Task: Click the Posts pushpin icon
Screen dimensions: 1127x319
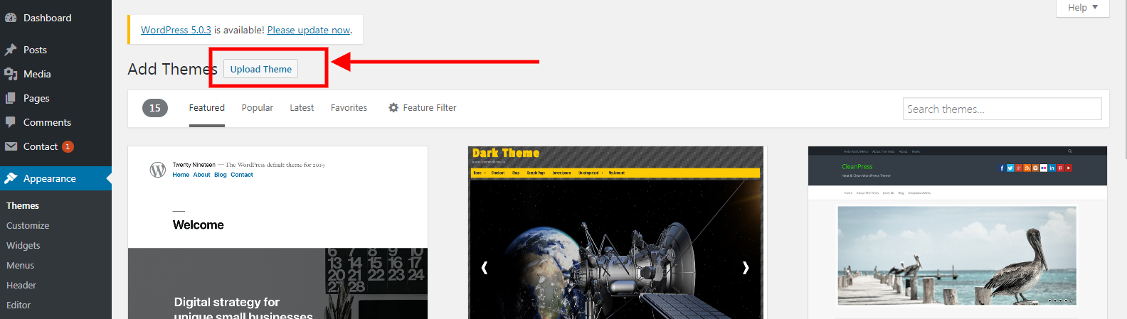Action: [x=11, y=50]
